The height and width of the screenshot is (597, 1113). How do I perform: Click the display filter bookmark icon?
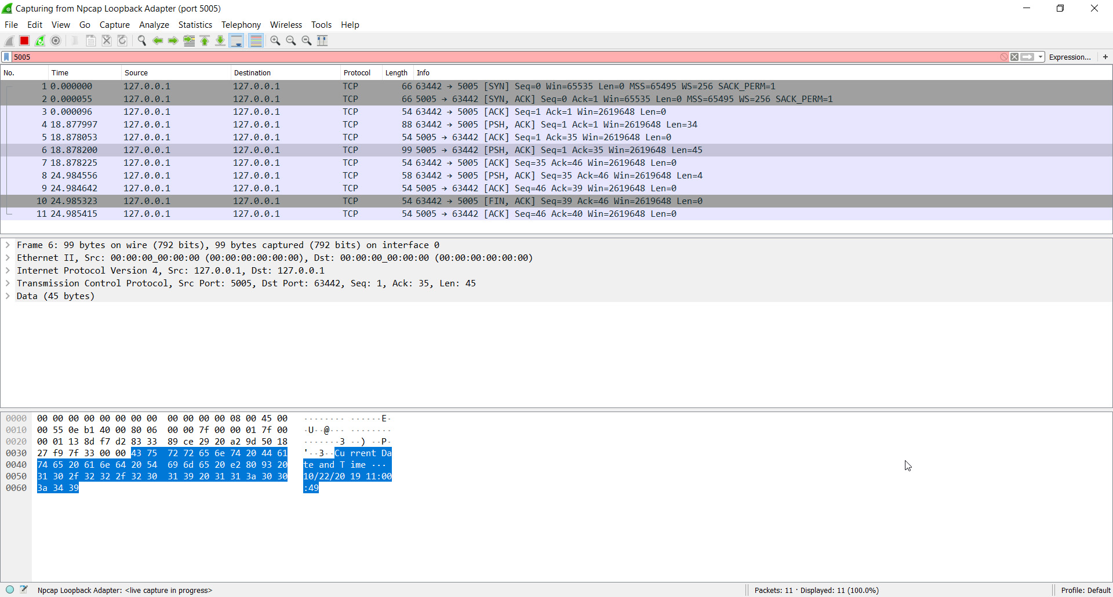(6, 57)
